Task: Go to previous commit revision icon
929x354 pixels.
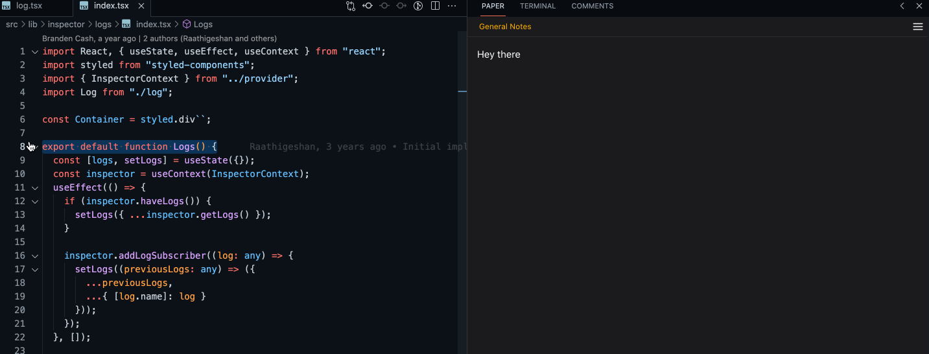Action: pos(368,6)
